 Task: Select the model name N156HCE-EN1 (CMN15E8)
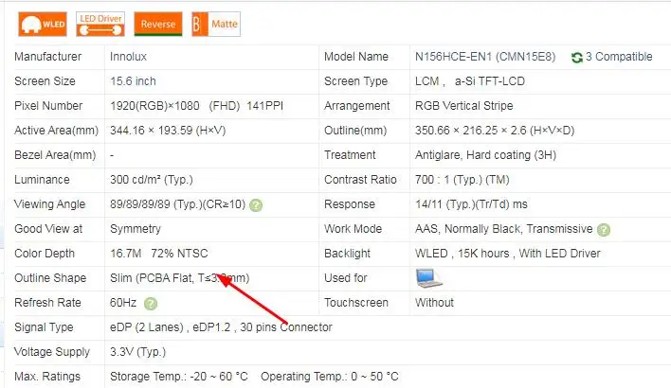[485, 57]
